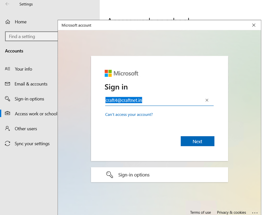Clear the email field with the X

207,100
